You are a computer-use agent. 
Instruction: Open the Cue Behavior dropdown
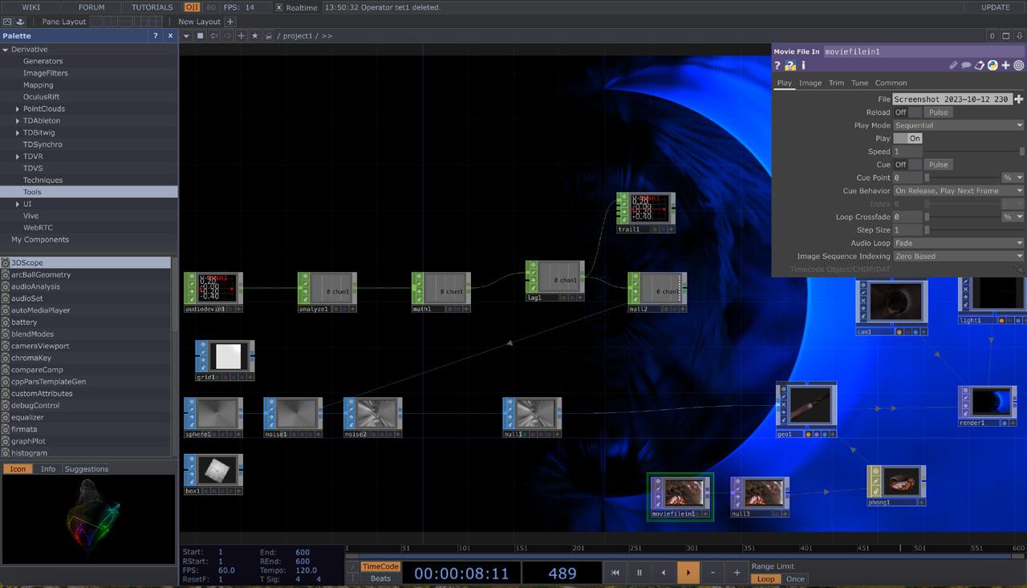click(x=958, y=191)
